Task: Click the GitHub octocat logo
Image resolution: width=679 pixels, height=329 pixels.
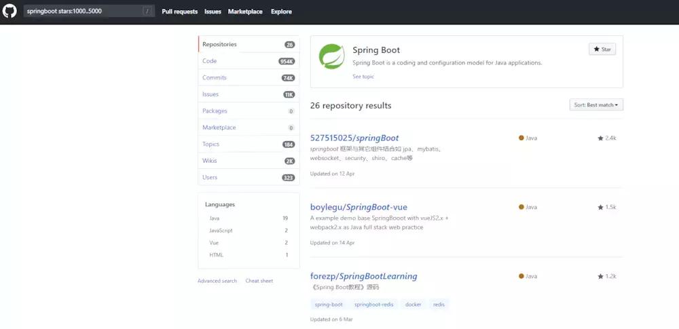Action: (9, 12)
